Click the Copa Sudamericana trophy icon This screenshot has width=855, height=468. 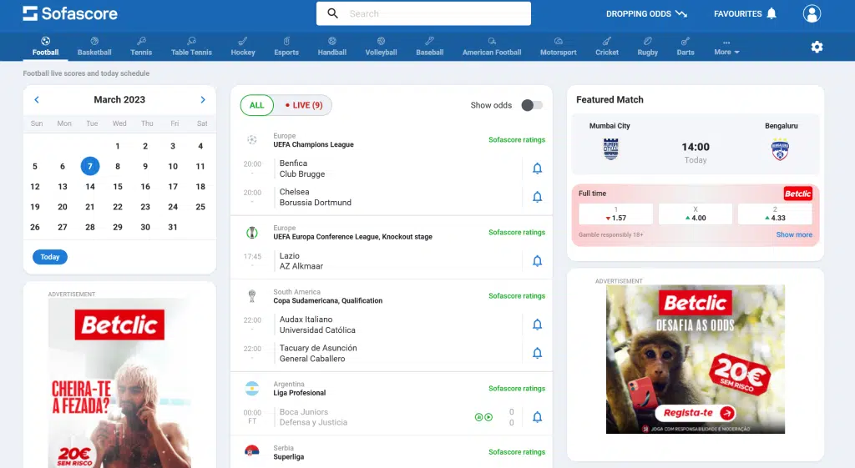252,296
